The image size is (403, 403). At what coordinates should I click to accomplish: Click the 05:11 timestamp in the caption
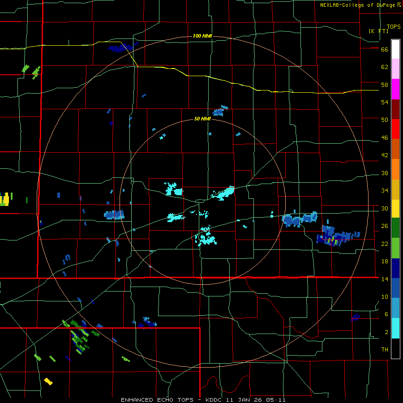click(x=277, y=400)
